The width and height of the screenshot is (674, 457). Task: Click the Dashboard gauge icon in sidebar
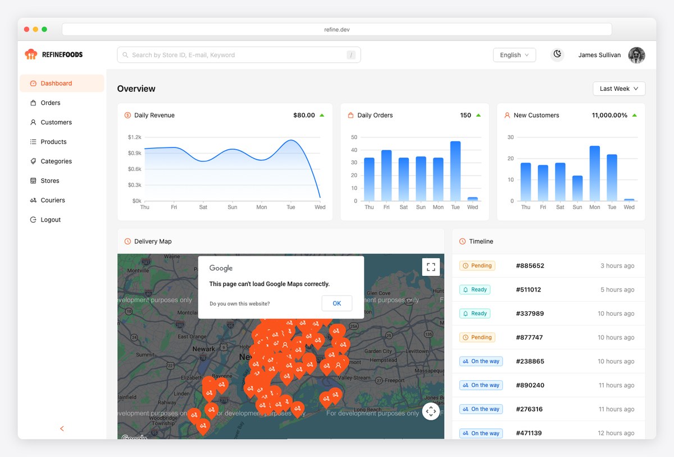[x=33, y=84]
